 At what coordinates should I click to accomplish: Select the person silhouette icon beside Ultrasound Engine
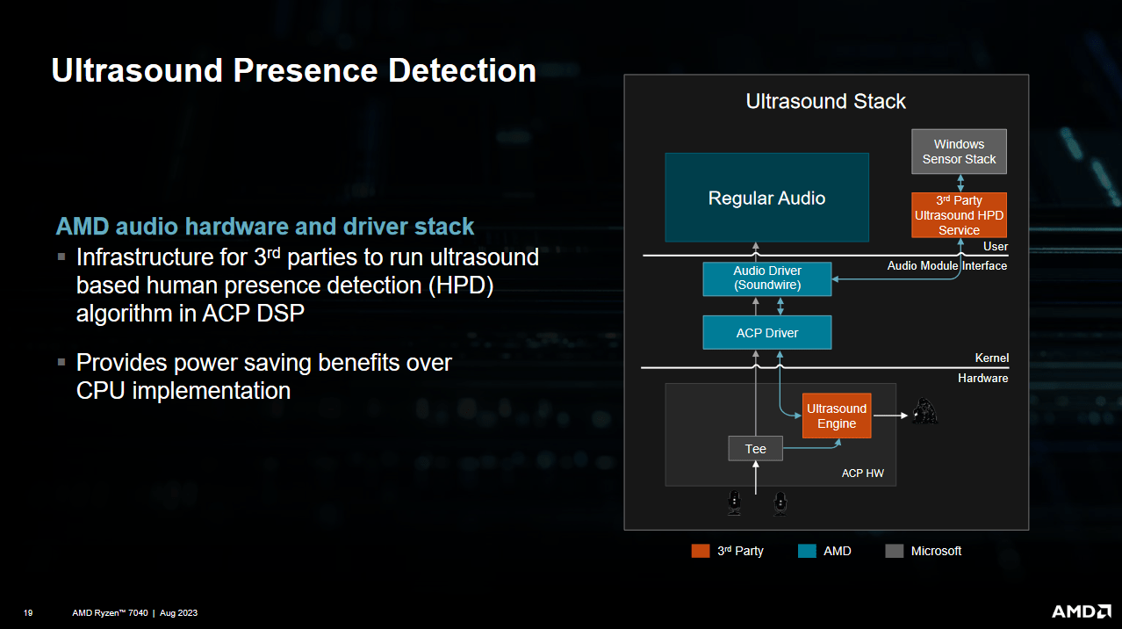pyautogui.click(x=924, y=413)
